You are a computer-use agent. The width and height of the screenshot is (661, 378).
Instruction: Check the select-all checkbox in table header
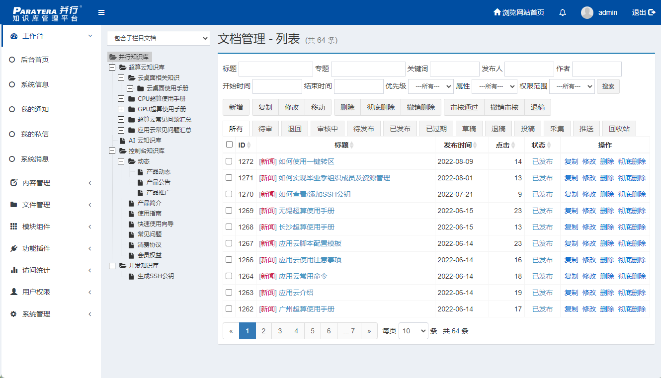tap(229, 145)
